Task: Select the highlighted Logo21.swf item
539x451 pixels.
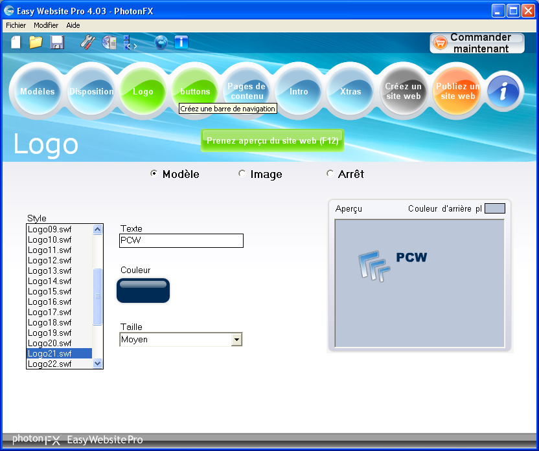Action: tap(59, 353)
